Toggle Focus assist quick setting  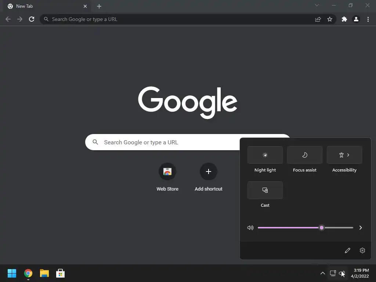(304, 155)
